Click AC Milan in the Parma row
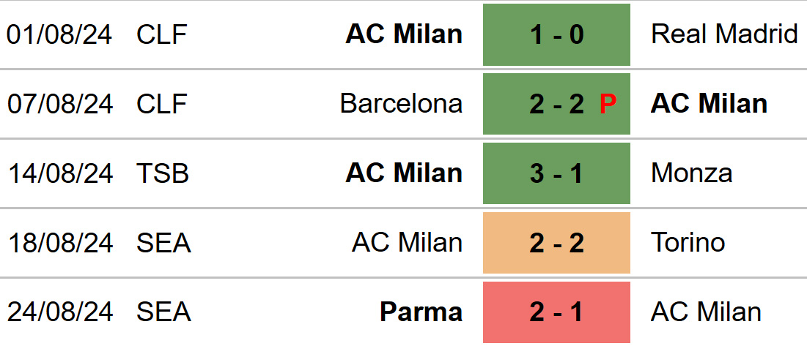The height and width of the screenshot is (346, 807). tap(706, 312)
